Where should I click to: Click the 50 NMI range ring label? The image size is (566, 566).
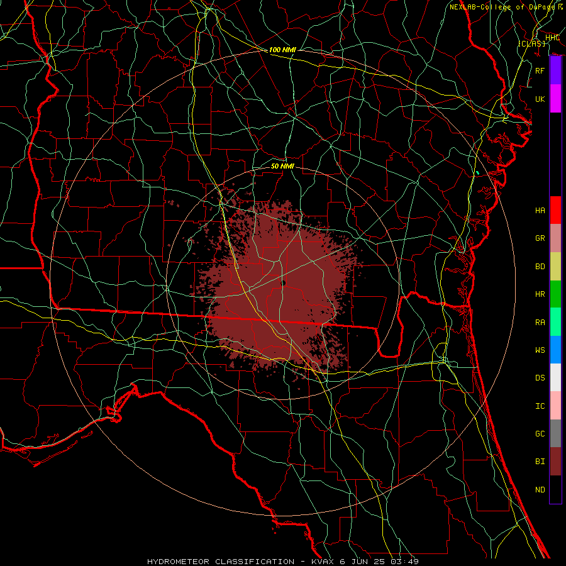(x=282, y=166)
